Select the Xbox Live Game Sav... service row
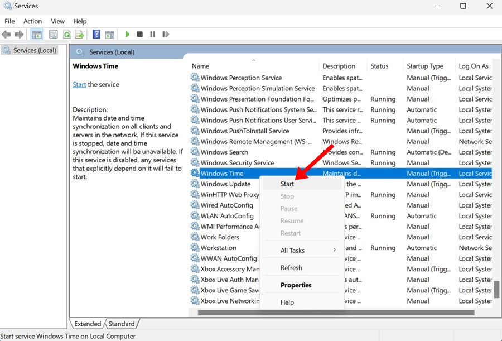 (341, 290)
